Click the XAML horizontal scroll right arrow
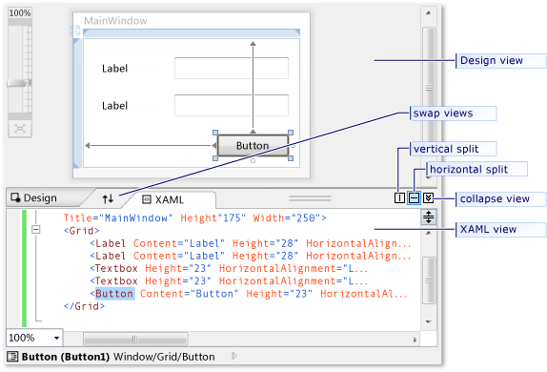 point(415,340)
